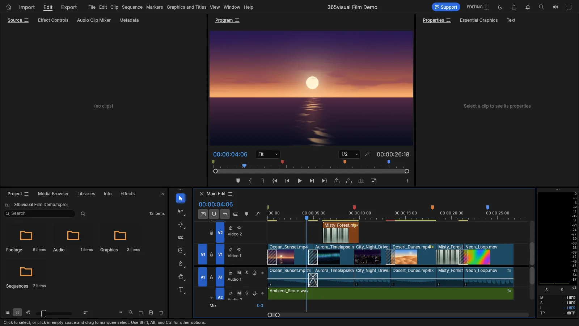579x326 pixels.
Task: Open the 1/2 playback resolution dropdown
Action: (350, 154)
